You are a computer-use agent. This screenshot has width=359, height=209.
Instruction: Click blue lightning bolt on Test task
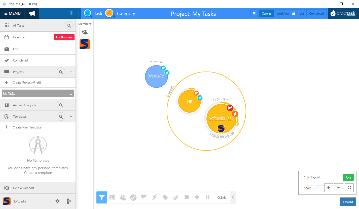pos(200,98)
